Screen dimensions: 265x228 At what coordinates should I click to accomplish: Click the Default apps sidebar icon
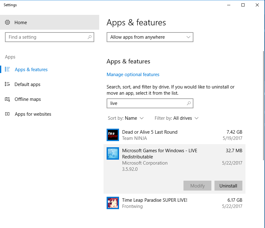tap(8, 84)
